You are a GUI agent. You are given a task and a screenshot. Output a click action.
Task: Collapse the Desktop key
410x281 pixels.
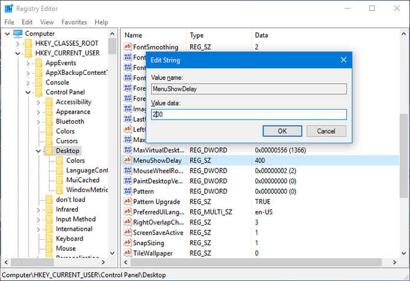(x=38, y=151)
